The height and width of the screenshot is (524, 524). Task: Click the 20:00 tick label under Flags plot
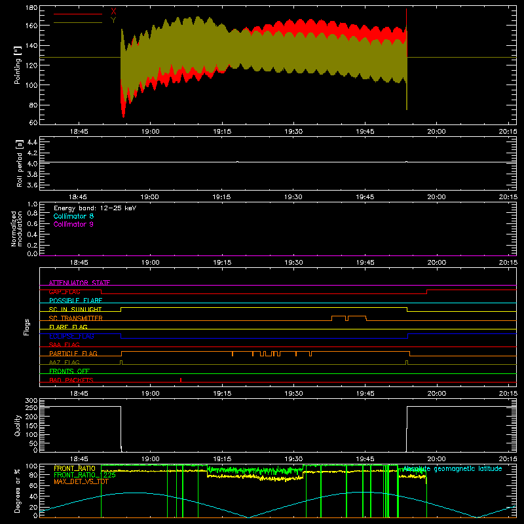436,394
